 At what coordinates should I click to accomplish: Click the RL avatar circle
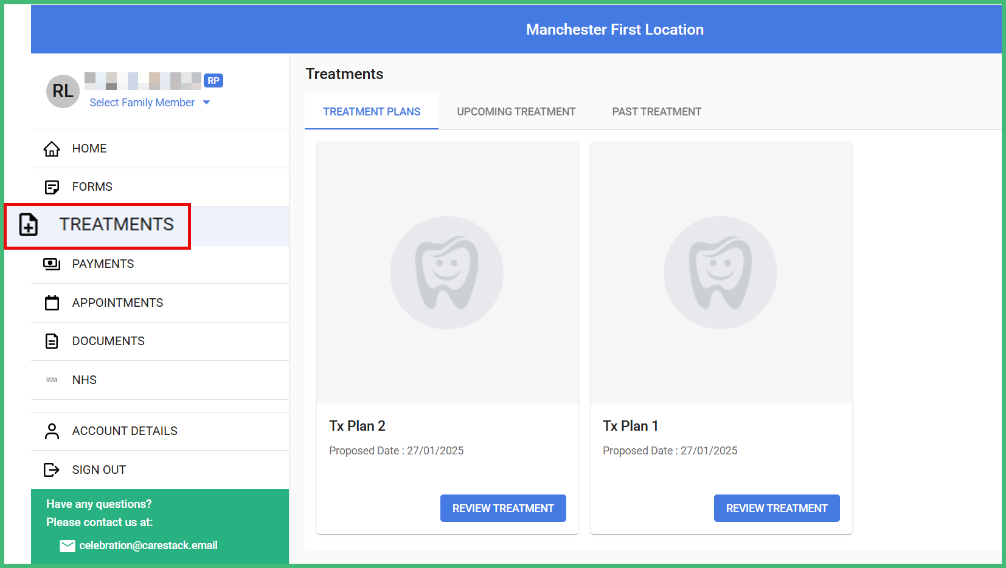coord(63,91)
